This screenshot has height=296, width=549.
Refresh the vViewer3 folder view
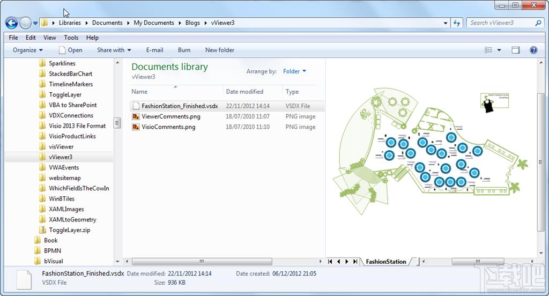coord(457,23)
